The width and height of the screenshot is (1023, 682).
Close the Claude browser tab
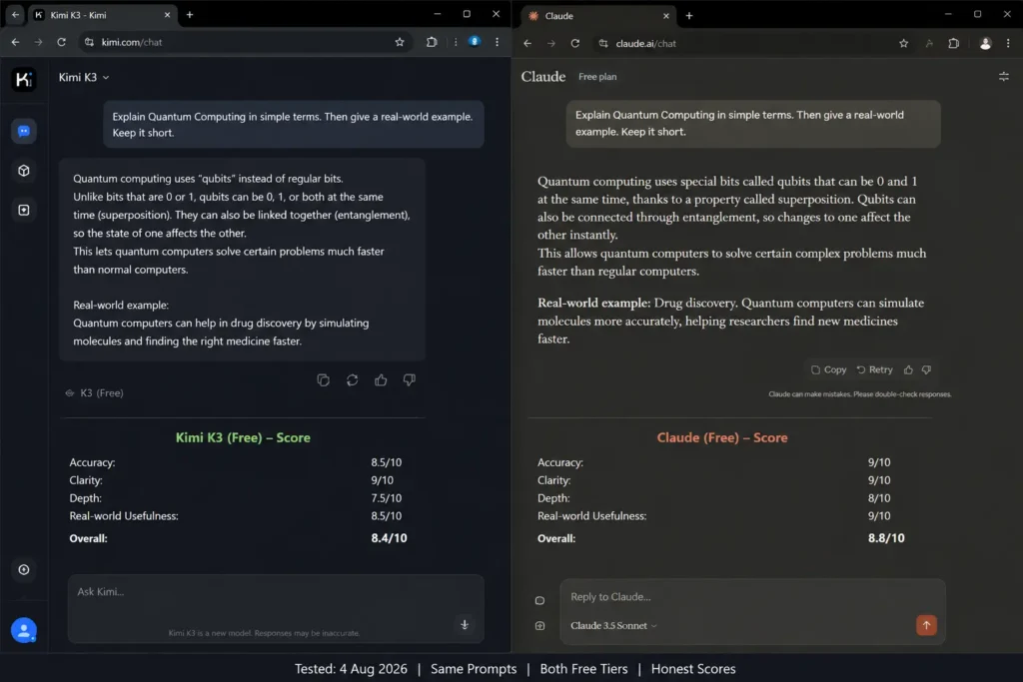666,16
